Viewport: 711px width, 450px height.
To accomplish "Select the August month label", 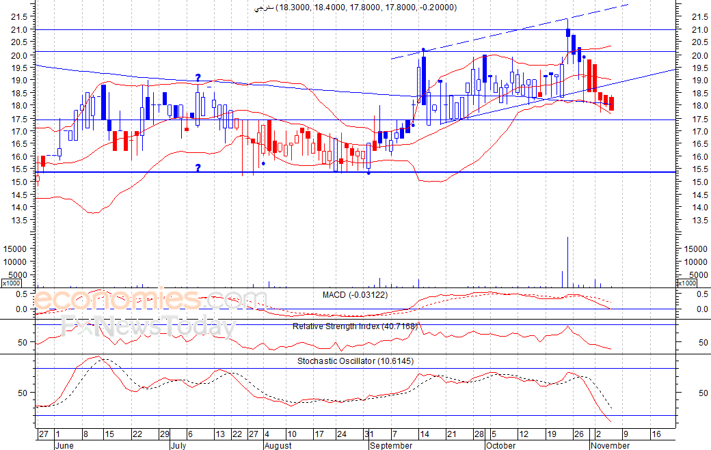I will click(278, 445).
